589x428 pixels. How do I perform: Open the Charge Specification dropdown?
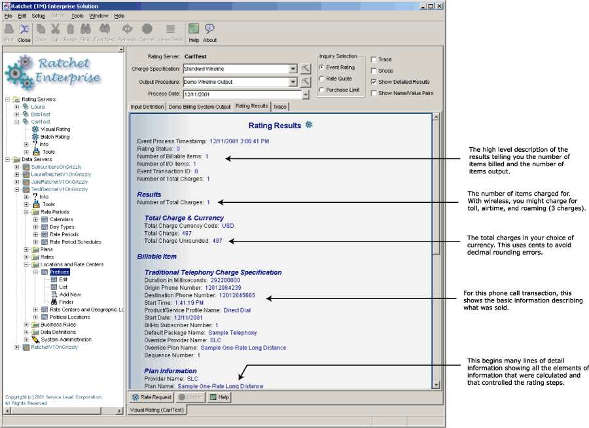[x=293, y=69]
